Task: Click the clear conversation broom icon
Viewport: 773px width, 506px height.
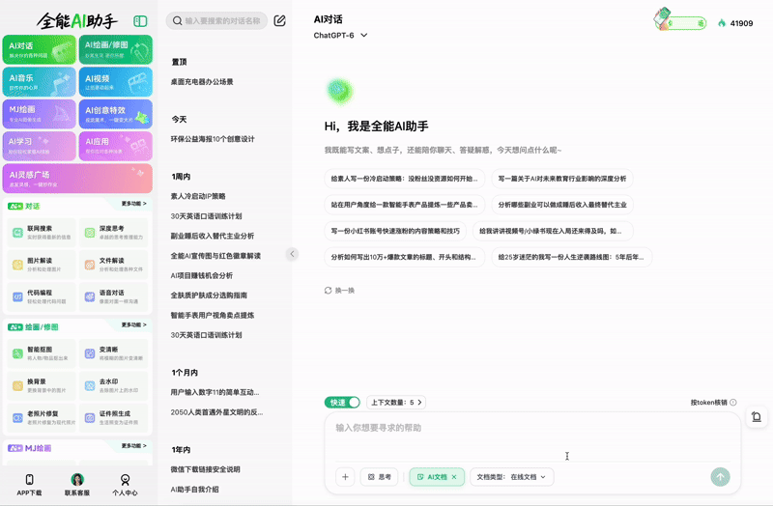Action: [x=757, y=417]
